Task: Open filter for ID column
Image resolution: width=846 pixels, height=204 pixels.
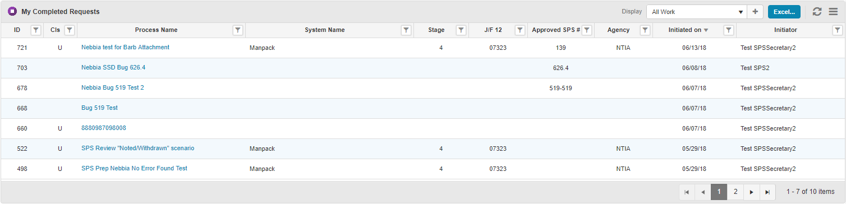Action: (x=35, y=30)
